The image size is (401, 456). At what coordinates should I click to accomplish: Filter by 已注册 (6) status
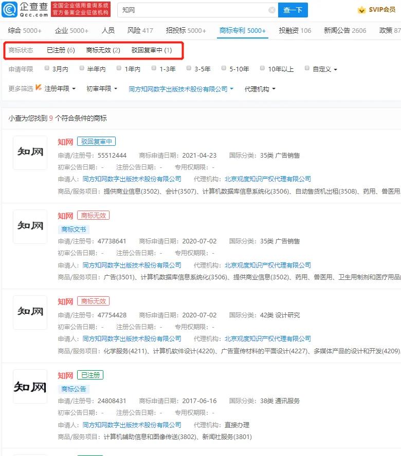click(x=61, y=50)
